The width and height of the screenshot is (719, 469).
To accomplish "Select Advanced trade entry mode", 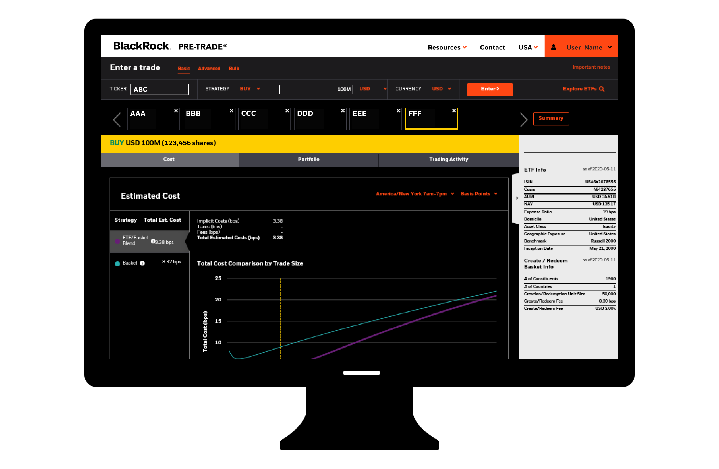I will [209, 69].
